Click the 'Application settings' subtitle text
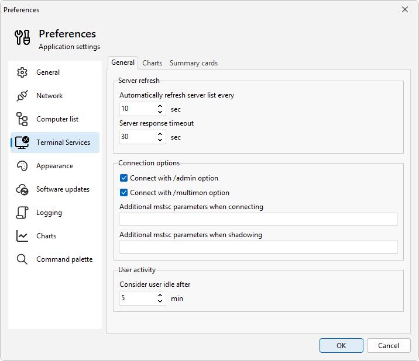 click(70, 47)
